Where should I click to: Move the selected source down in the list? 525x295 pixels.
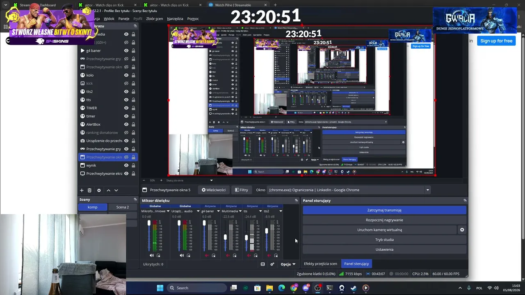coord(116,191)
